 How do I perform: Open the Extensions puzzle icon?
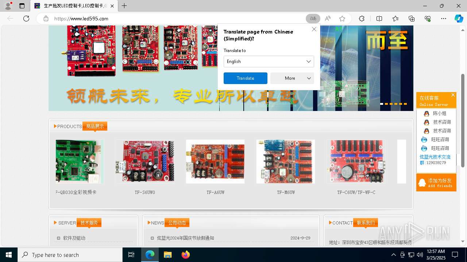pos(362,19)
